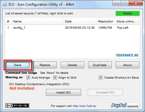Toggle the Align to Grid checkbox
145x112 pixels.
(55, 77)
